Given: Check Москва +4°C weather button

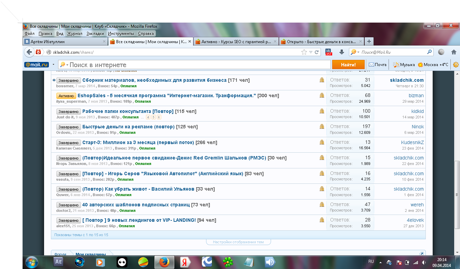Looking at the screenshot, I should (x=433, y=65).
